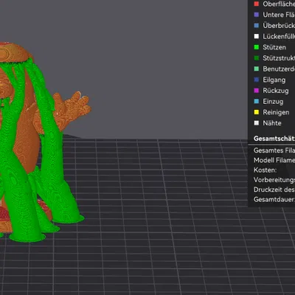Click the Gesamtschätzung heading
The image size is (295, 295).
click(274, 139)
